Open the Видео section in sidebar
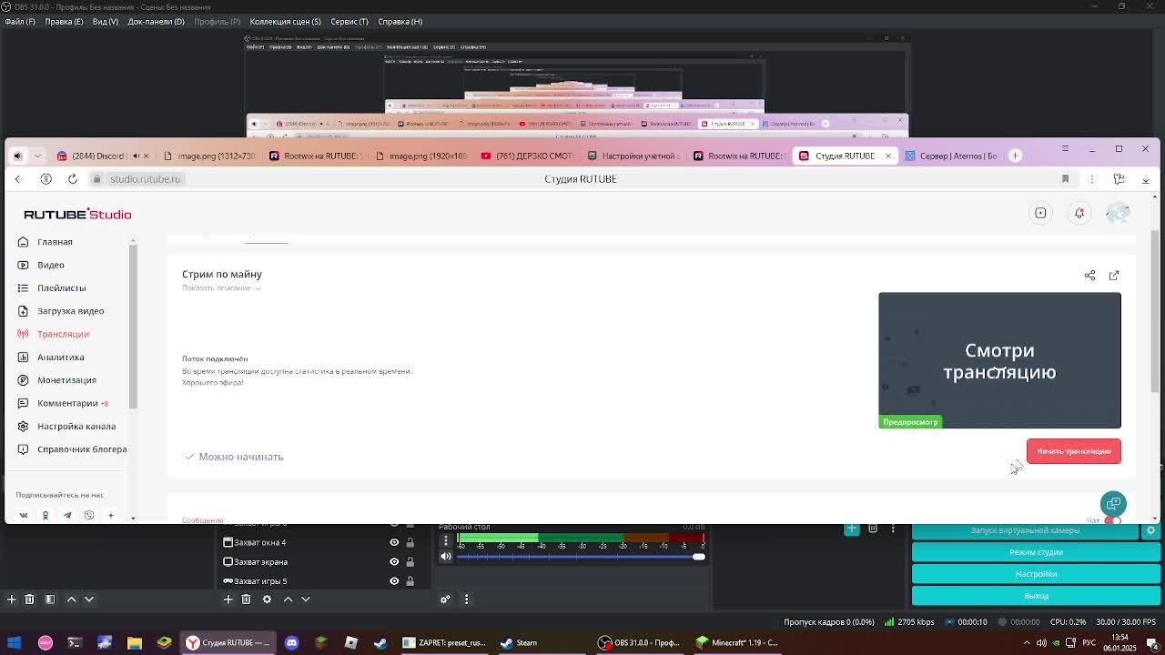 (51, 265)
